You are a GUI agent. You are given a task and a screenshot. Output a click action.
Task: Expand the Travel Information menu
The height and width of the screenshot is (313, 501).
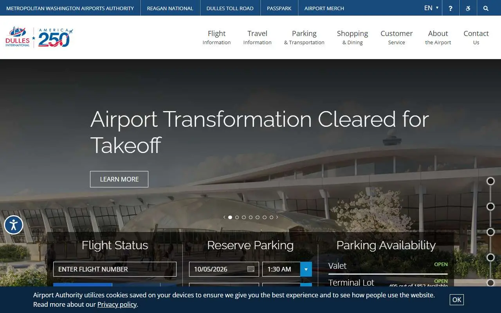257,38
